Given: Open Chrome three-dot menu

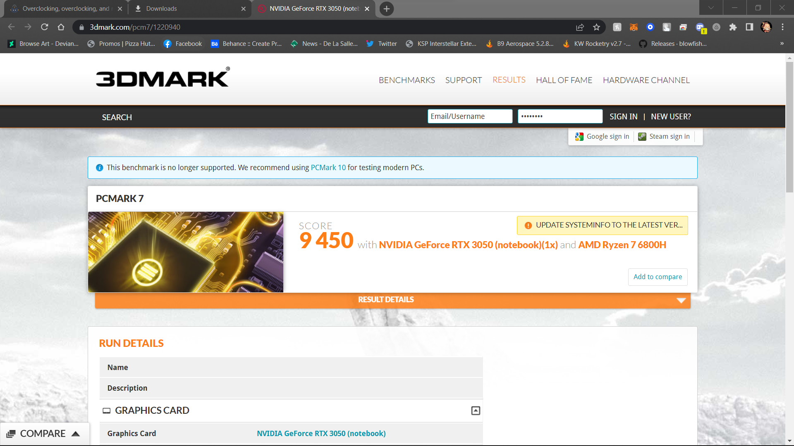Looking at the screenshot, I should pyautogui.click(x=782, y=27).
